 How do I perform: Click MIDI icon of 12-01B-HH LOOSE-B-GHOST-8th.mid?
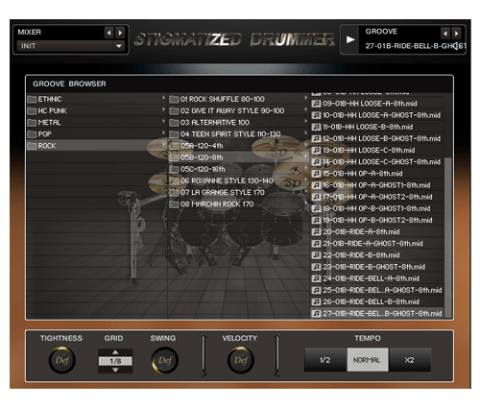click(x=316, y=138)
